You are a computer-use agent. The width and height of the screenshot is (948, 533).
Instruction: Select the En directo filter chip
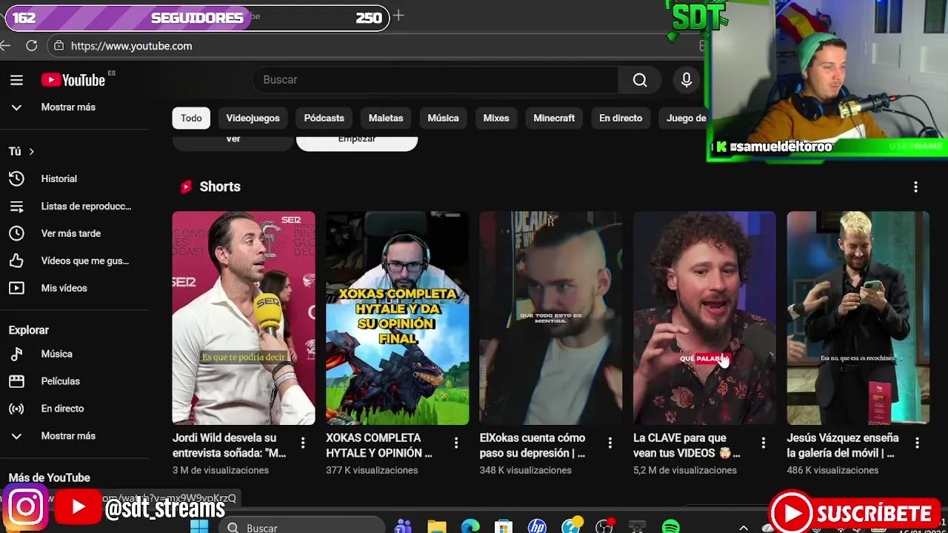[x=621, y=118]
